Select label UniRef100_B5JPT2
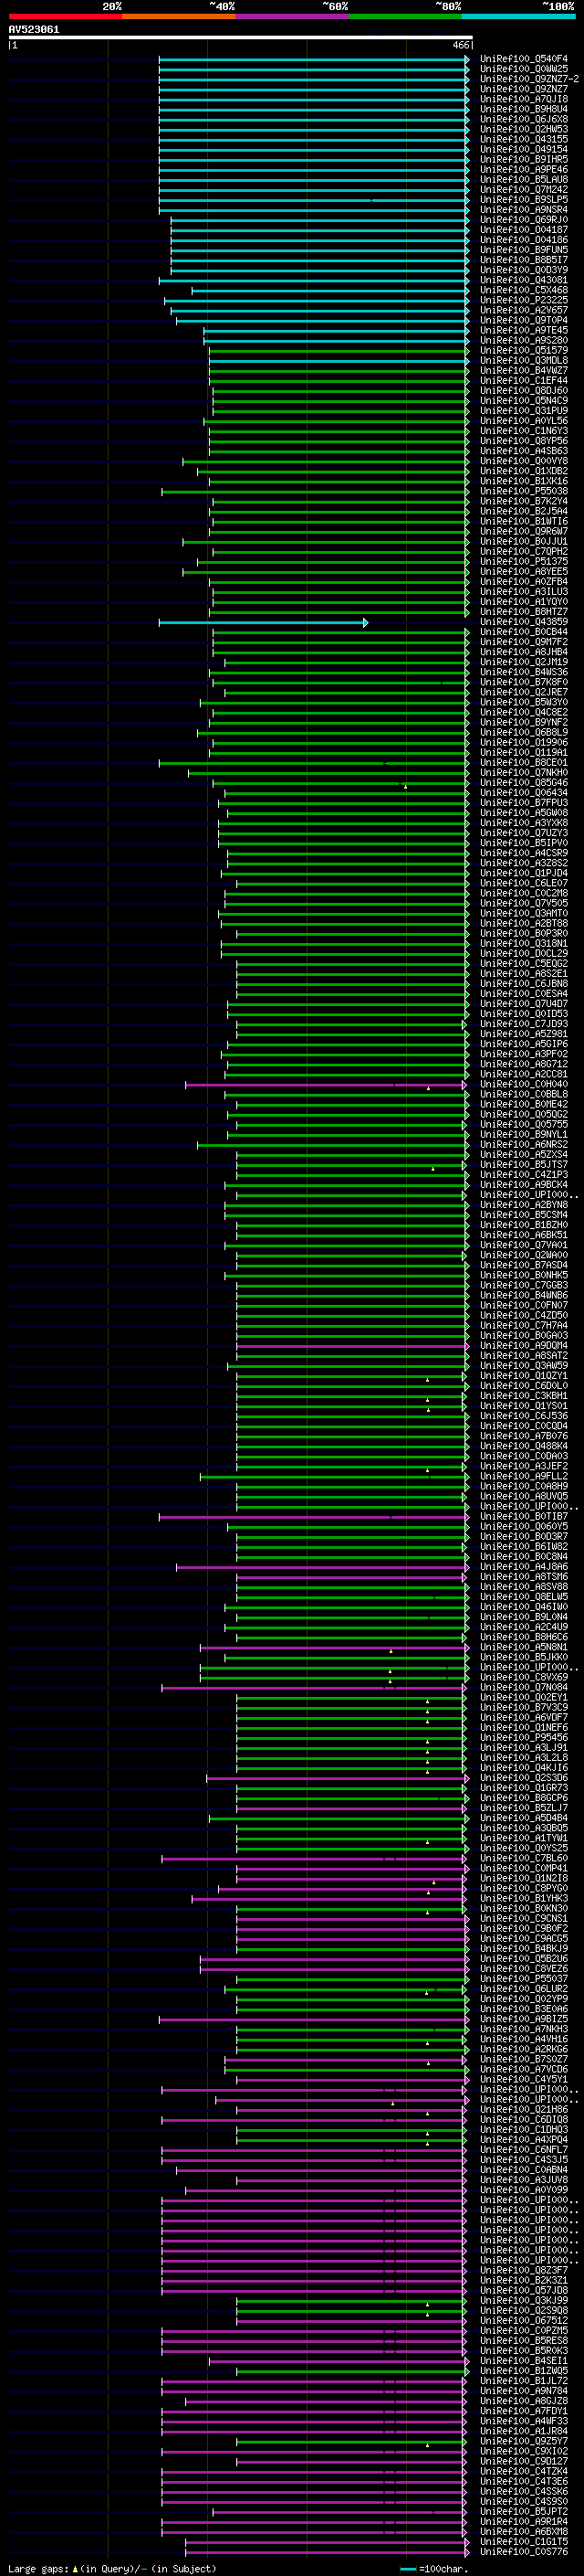This screenshot has height=2576, width=584. pos(523,2511)
